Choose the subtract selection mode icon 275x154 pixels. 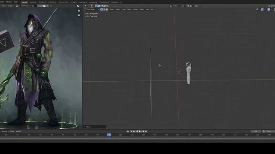[102, 6]
